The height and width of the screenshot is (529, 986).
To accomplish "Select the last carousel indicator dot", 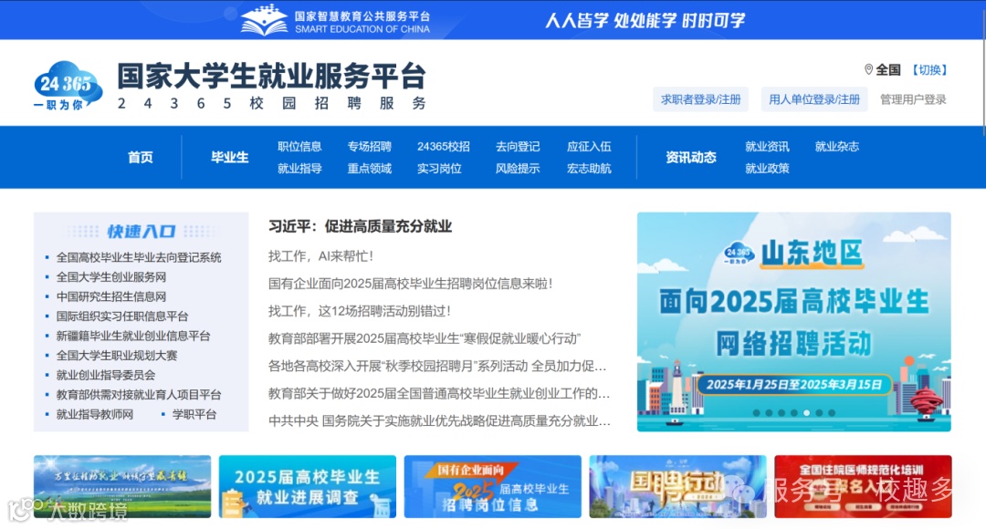I will pos(832,413).
